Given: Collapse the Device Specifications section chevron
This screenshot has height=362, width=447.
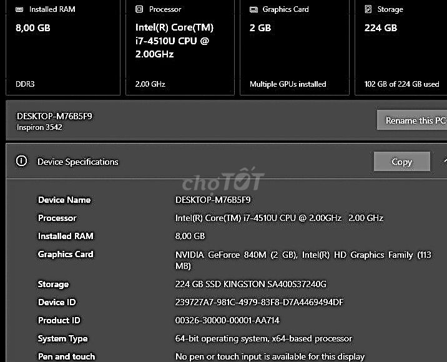Looking at the screenshot, I should [x=445, y=161].
